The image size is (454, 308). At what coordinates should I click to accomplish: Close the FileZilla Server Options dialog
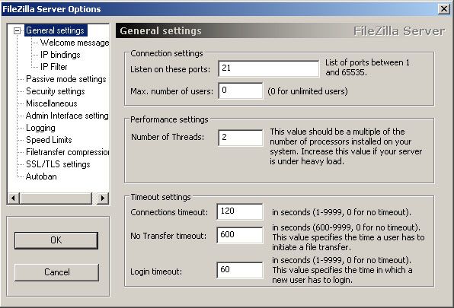[x=443, y=9]
